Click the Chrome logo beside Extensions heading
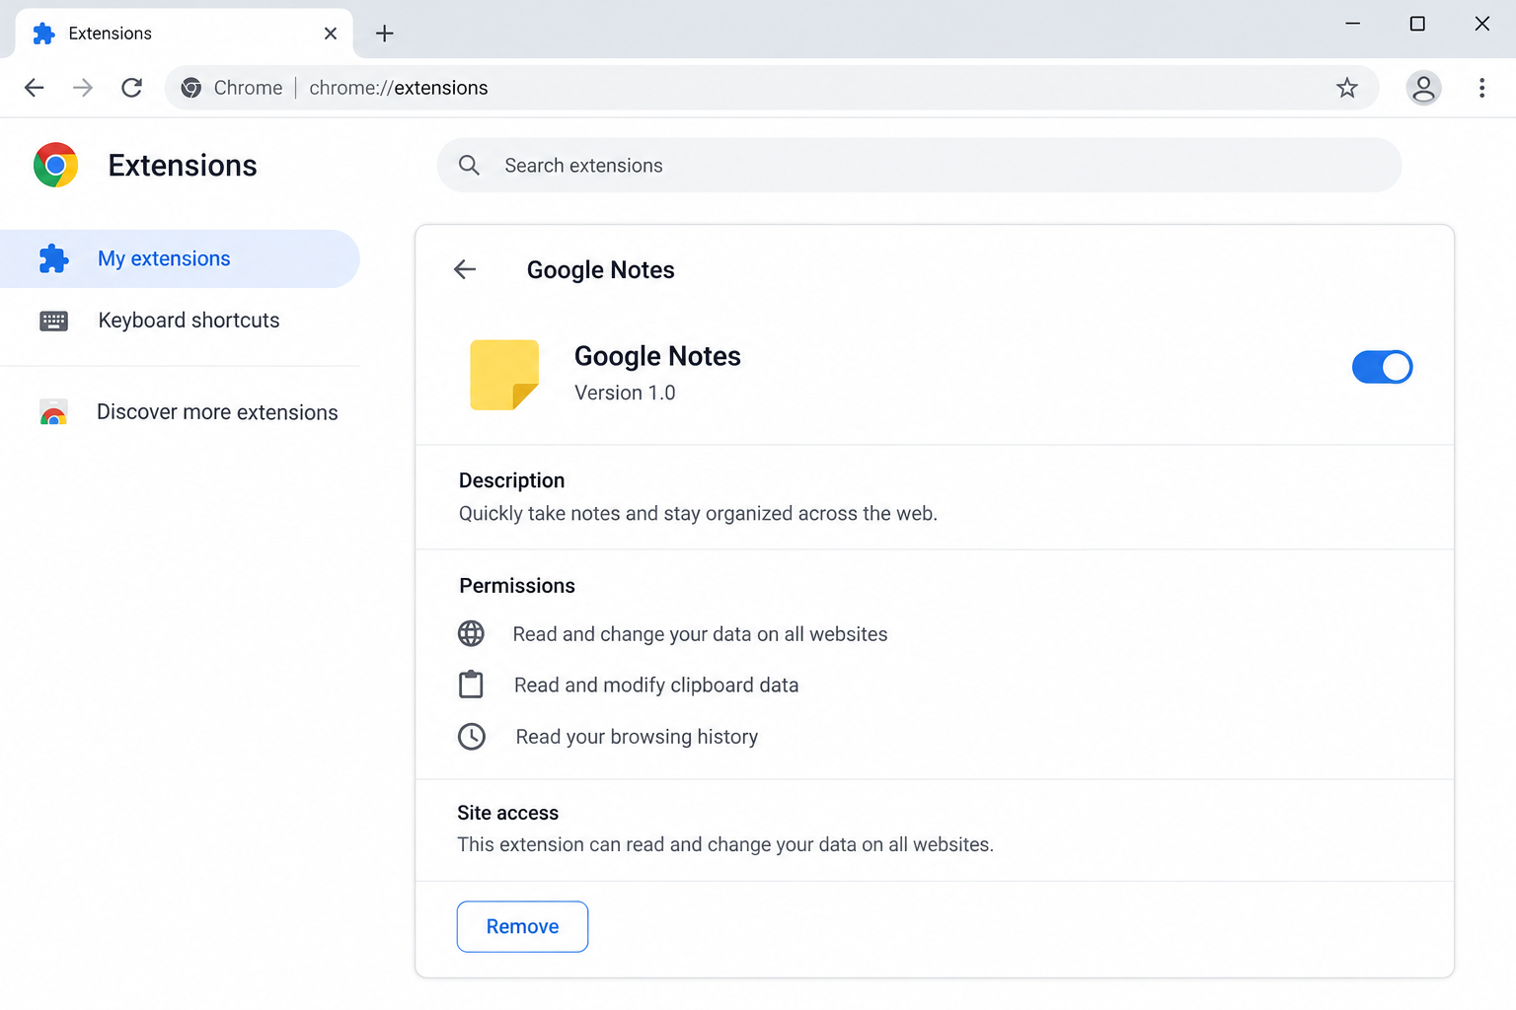 tap(55, 165)
